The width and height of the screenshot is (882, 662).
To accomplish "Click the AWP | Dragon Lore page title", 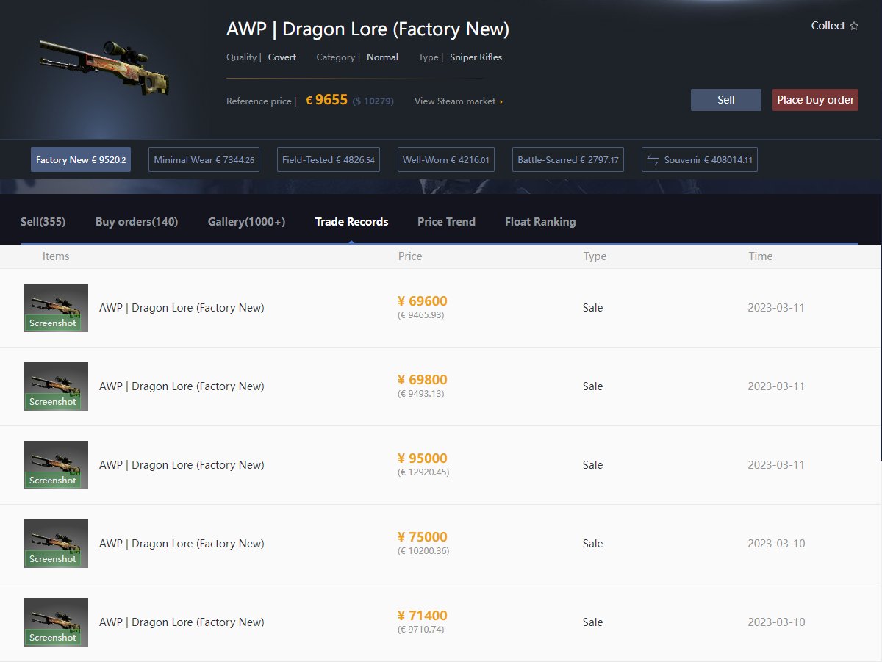I will [x=367, y=29].
